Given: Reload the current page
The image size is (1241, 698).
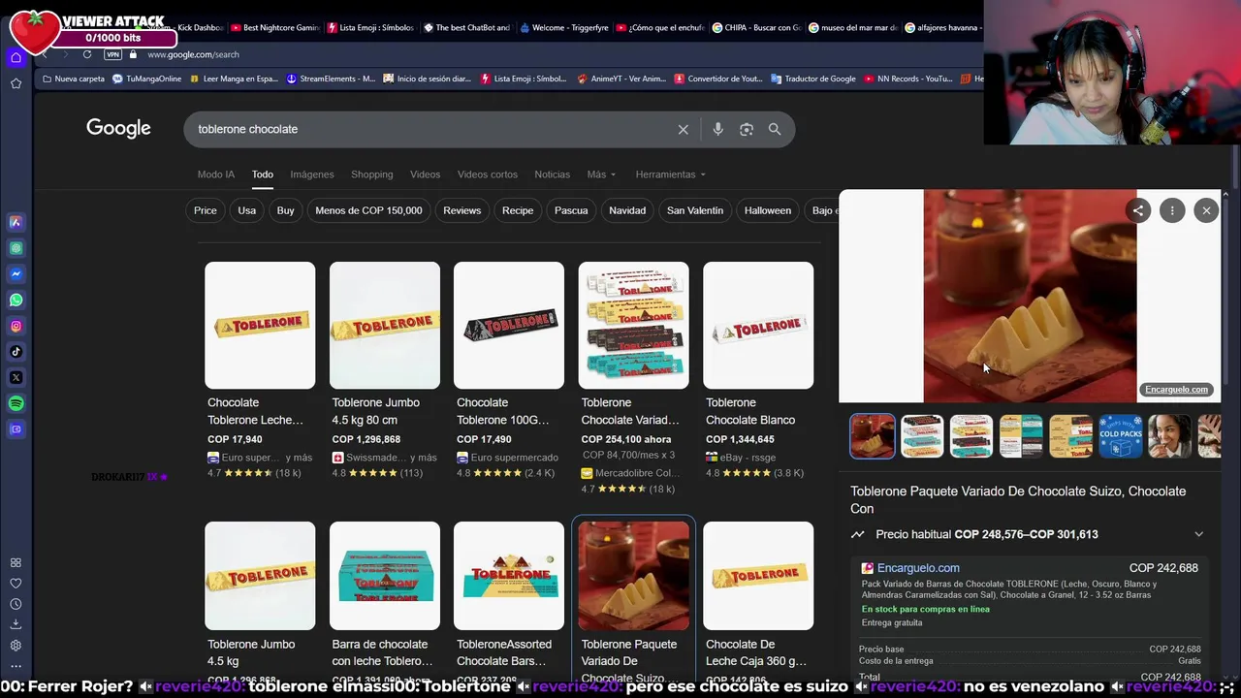Looking at the screenshot, I should (x=86, y=54).
